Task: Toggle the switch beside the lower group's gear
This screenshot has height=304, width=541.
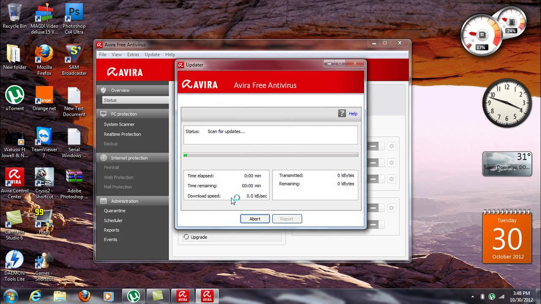Action: click(376, 208)
